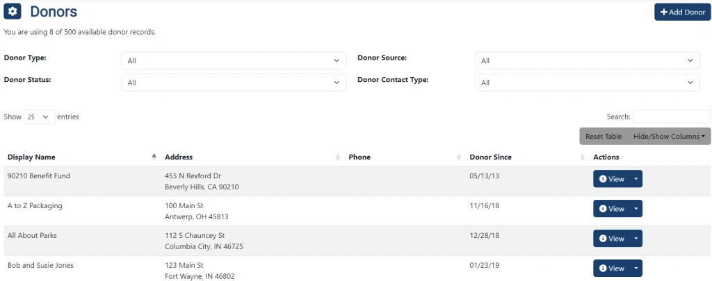
Task: Open the Donor Type dropdown
Action: pyautogui.click(x=234, y=60)
